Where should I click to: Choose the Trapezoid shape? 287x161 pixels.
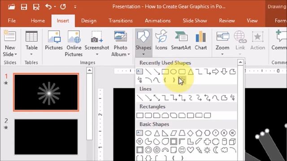tap(182, 133)
